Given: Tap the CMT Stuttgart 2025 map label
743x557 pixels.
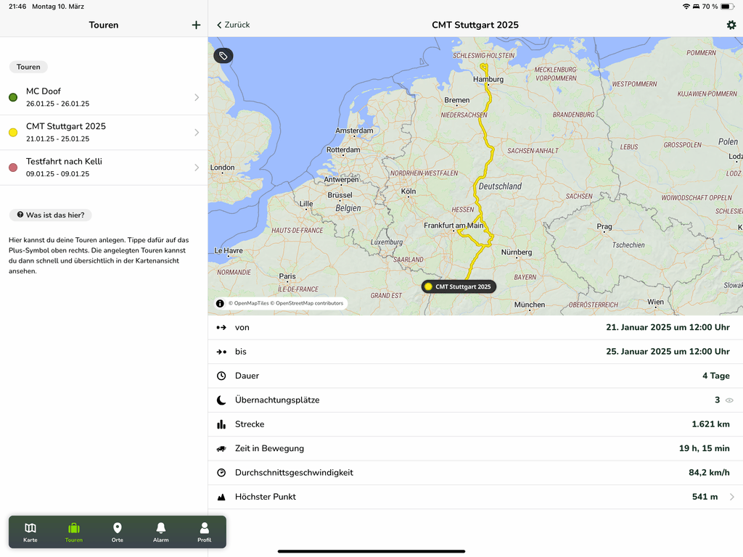Looking at the screenshot, I should (459, 286).
